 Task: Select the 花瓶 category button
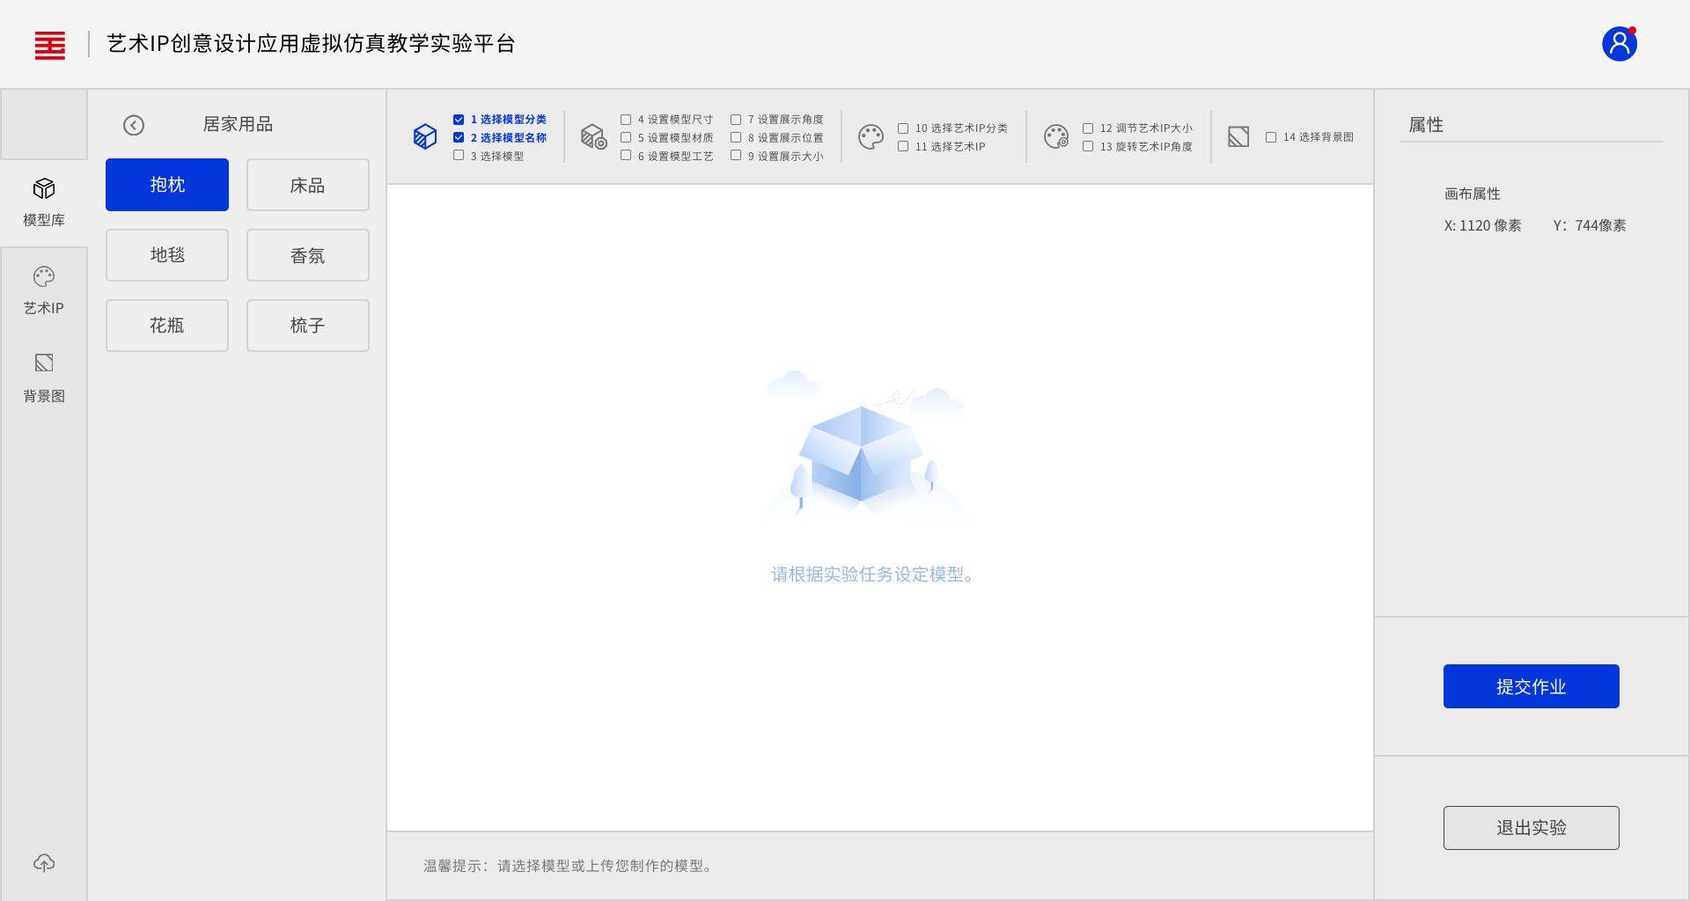click(167, 326)
